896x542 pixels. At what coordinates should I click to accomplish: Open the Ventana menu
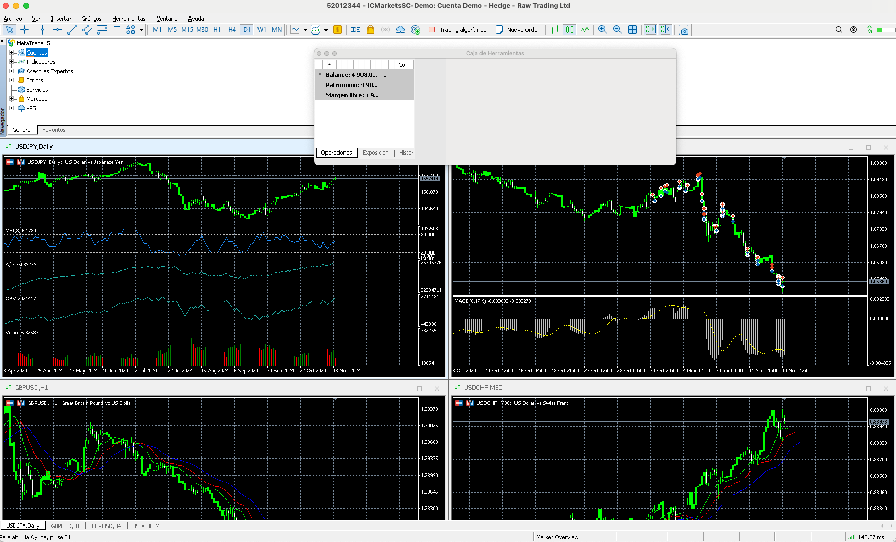pos(167,19)
